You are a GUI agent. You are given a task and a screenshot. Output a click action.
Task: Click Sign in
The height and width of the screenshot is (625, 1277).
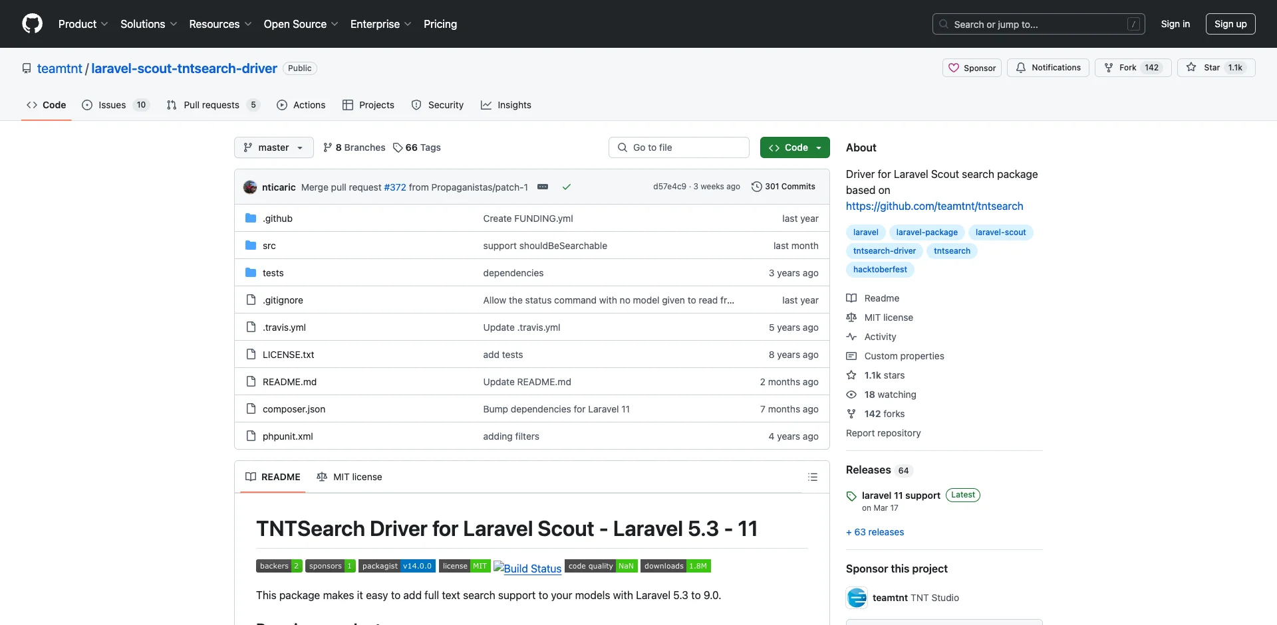1175,24
